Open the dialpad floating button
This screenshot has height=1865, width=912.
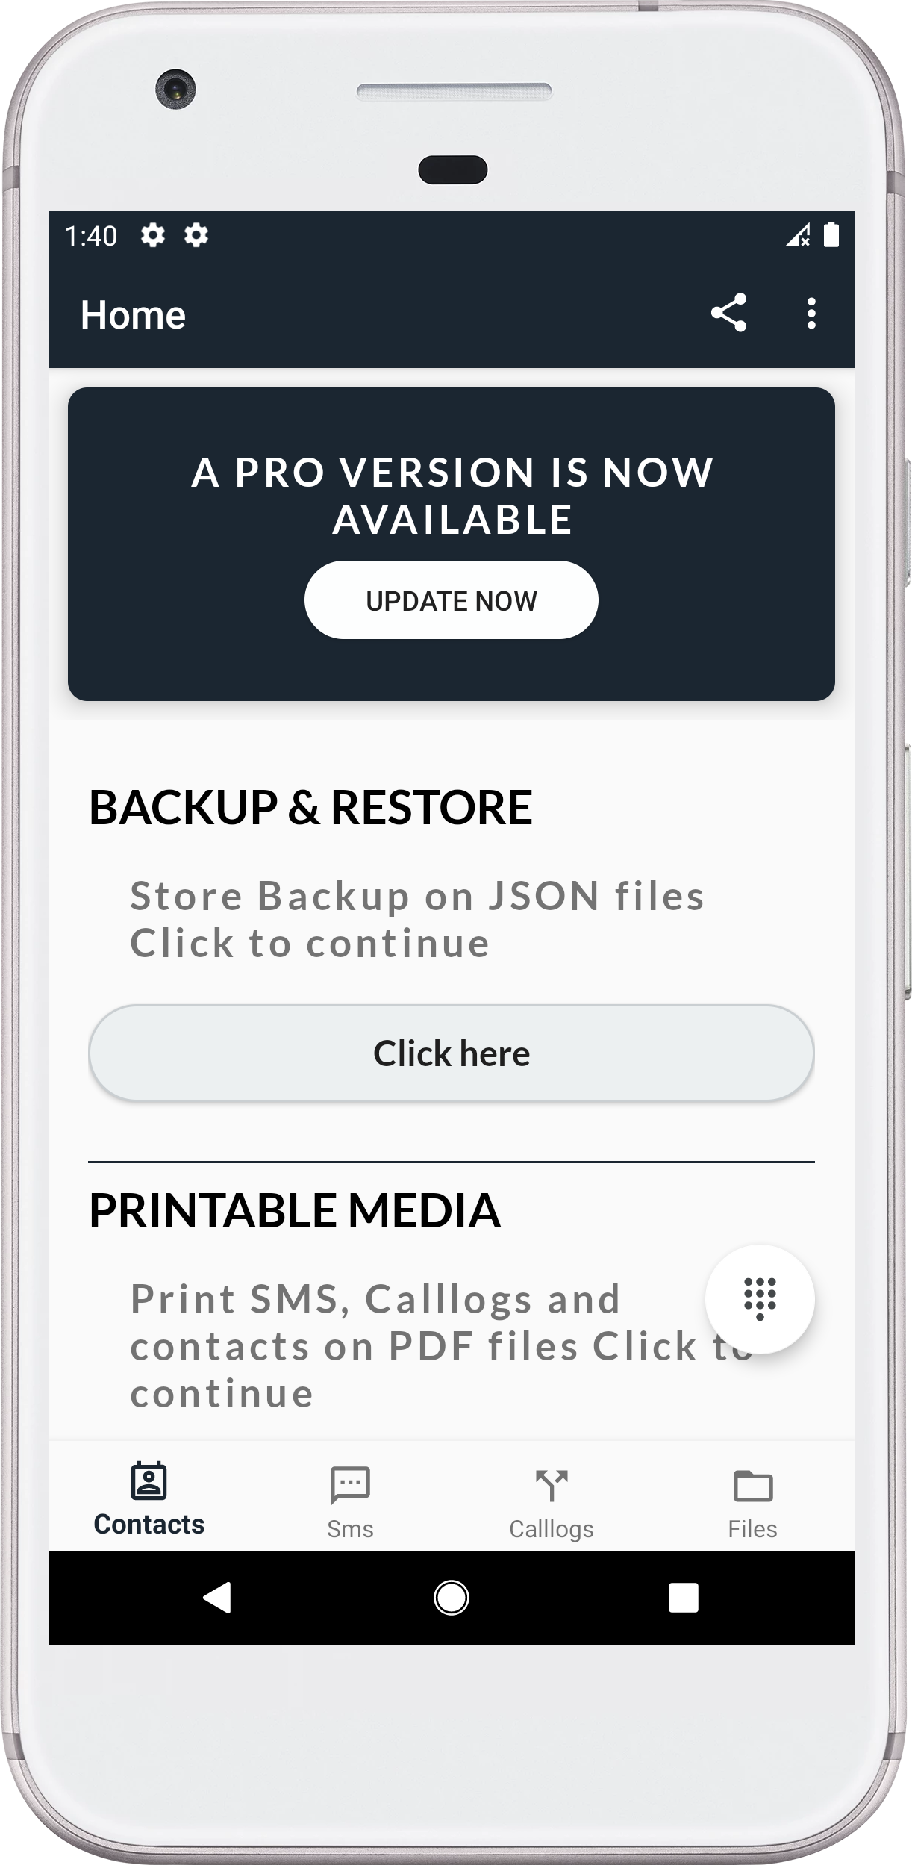(x=760, y=1299)
